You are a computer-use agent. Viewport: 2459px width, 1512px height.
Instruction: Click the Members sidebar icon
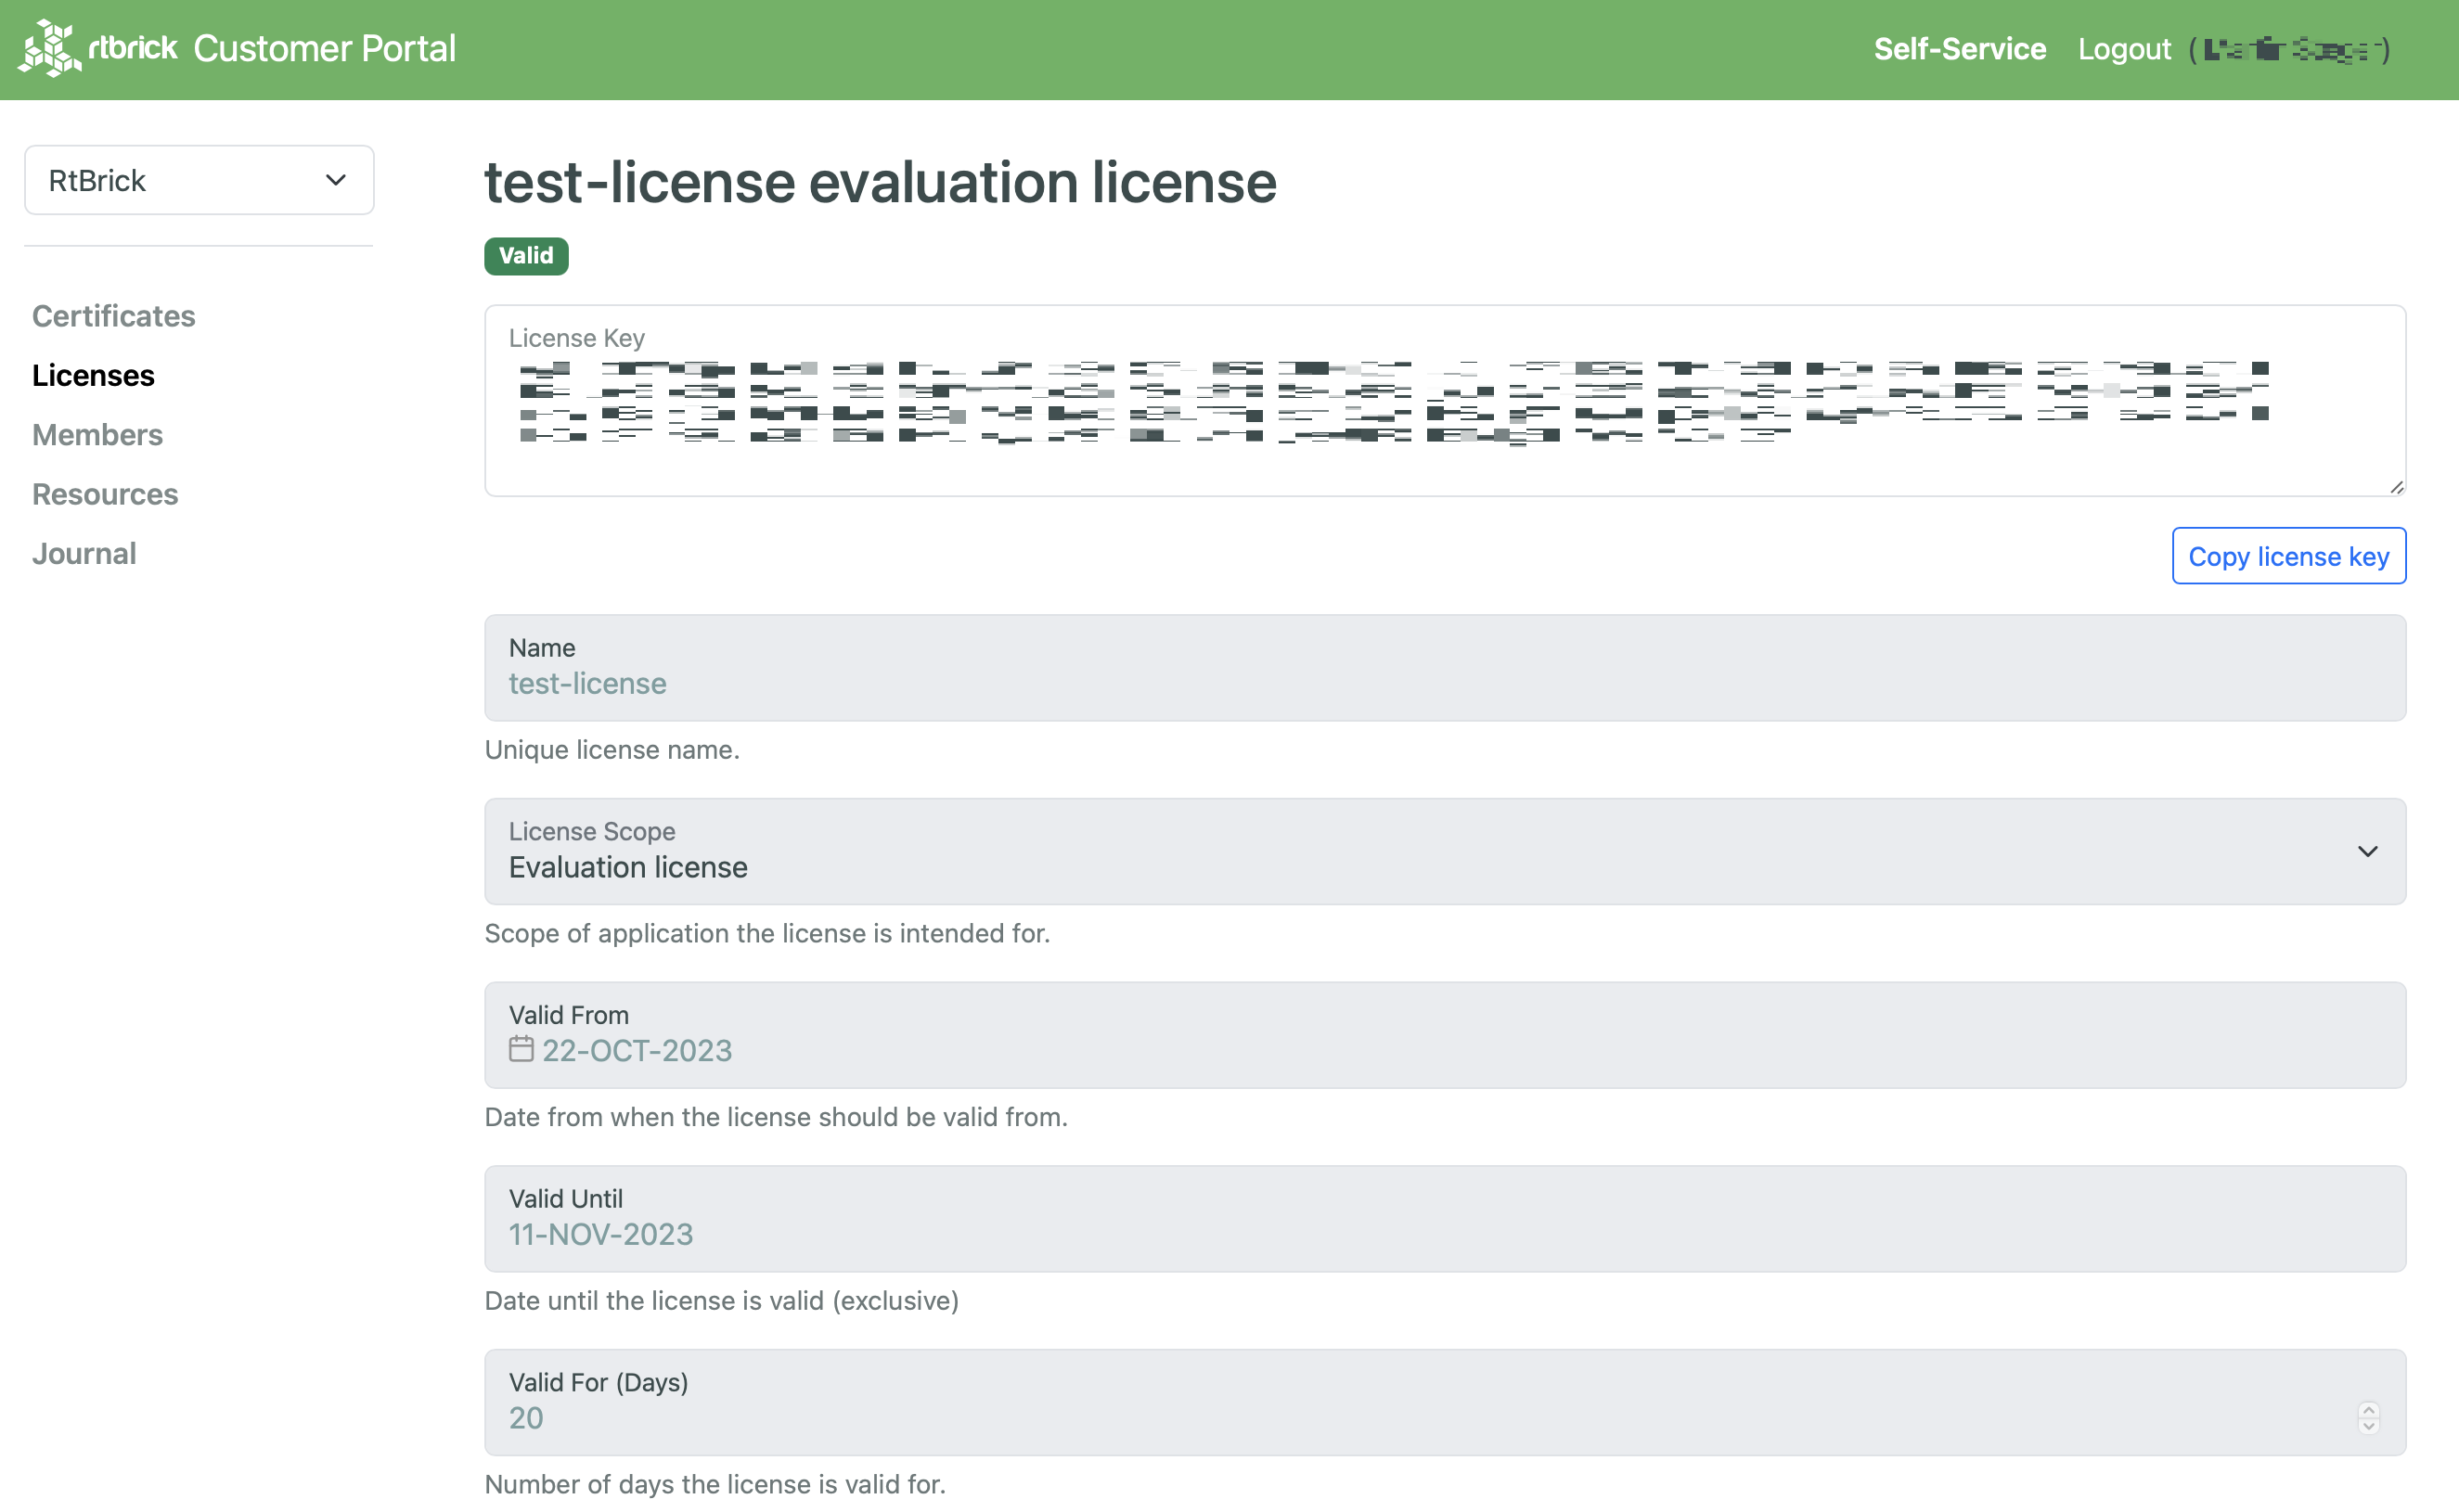click(97, 434)
